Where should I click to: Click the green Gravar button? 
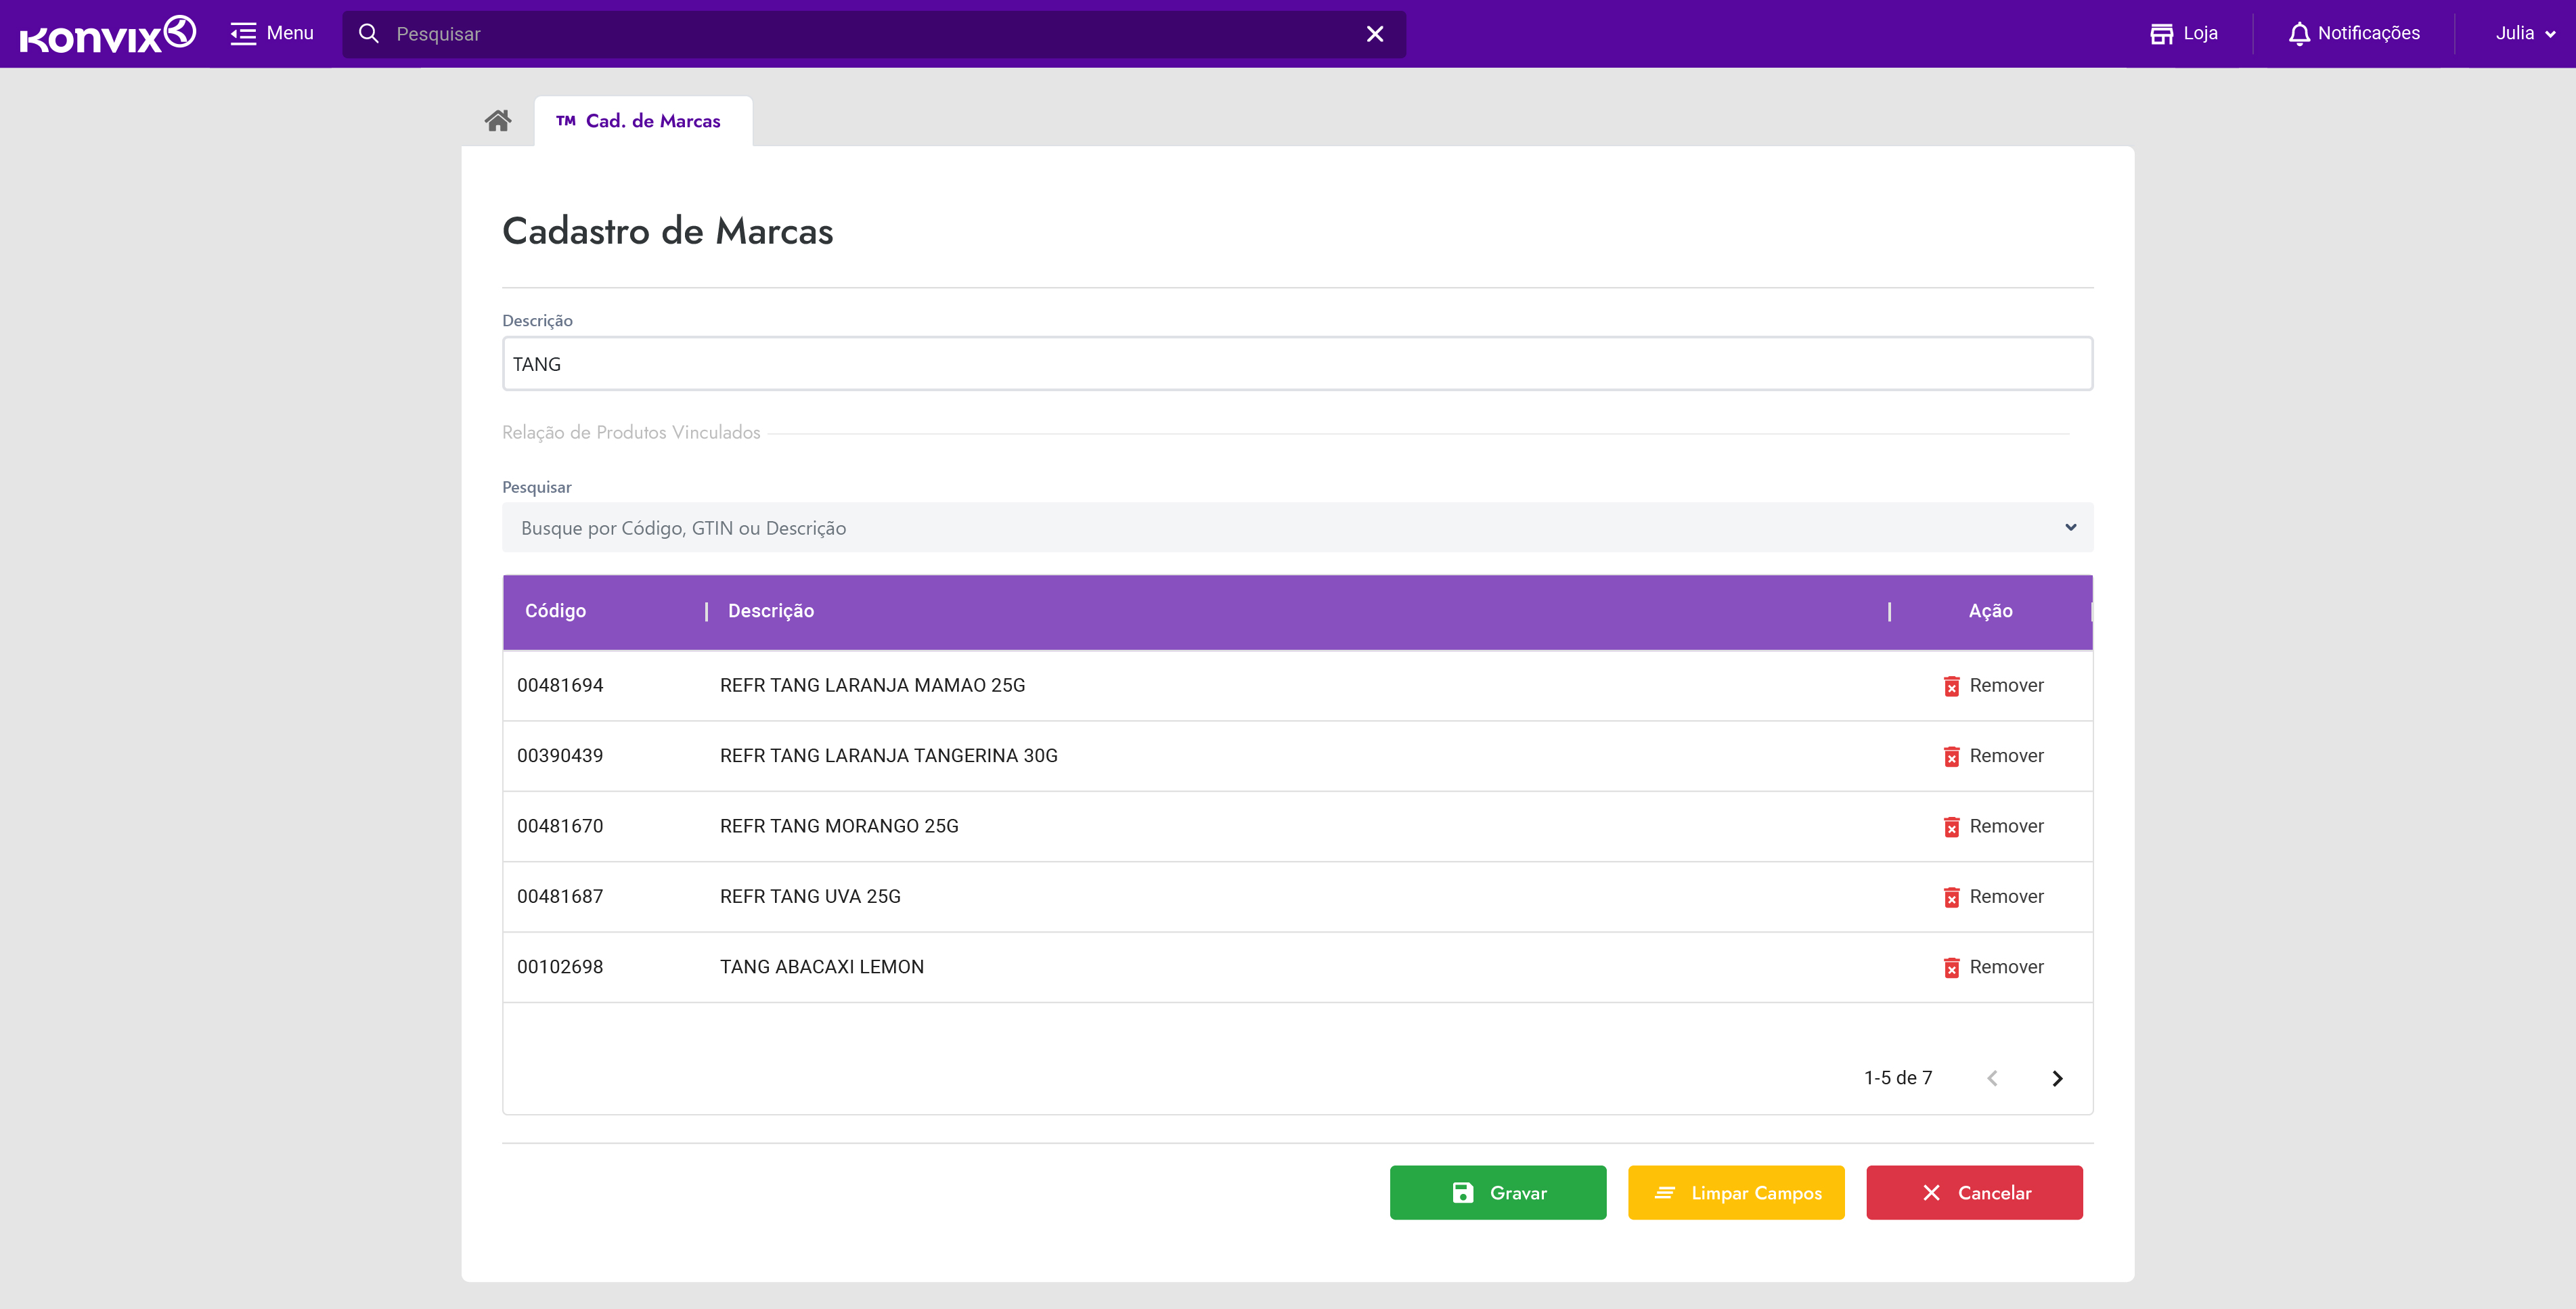click(1497, 1192)
